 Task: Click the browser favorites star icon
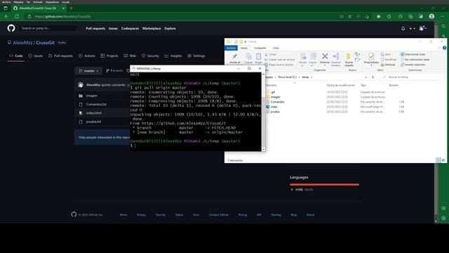(x=400, y=16)
